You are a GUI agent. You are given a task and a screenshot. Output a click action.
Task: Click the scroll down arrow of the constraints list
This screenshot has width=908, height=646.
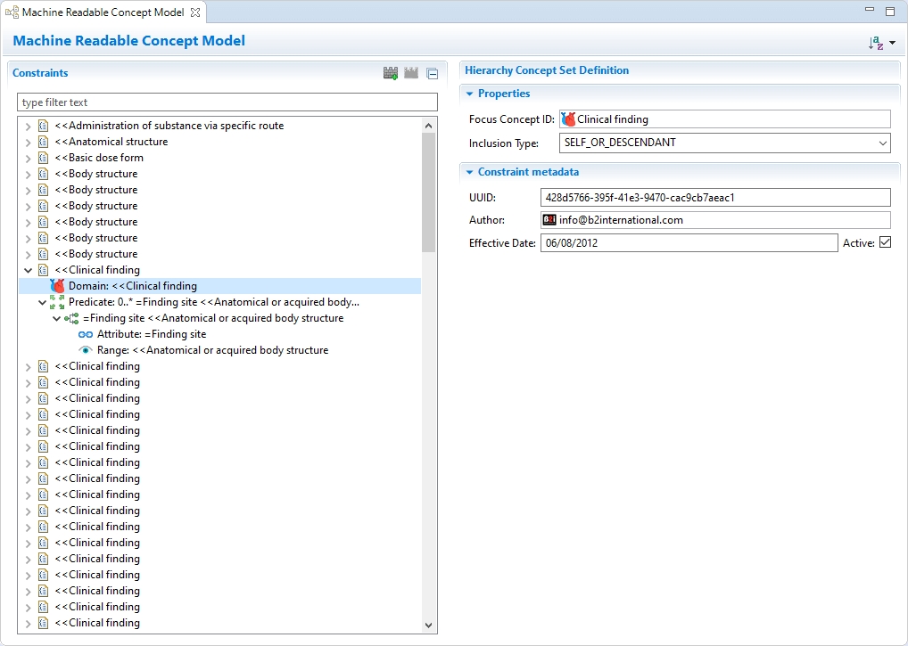[428, 626]
